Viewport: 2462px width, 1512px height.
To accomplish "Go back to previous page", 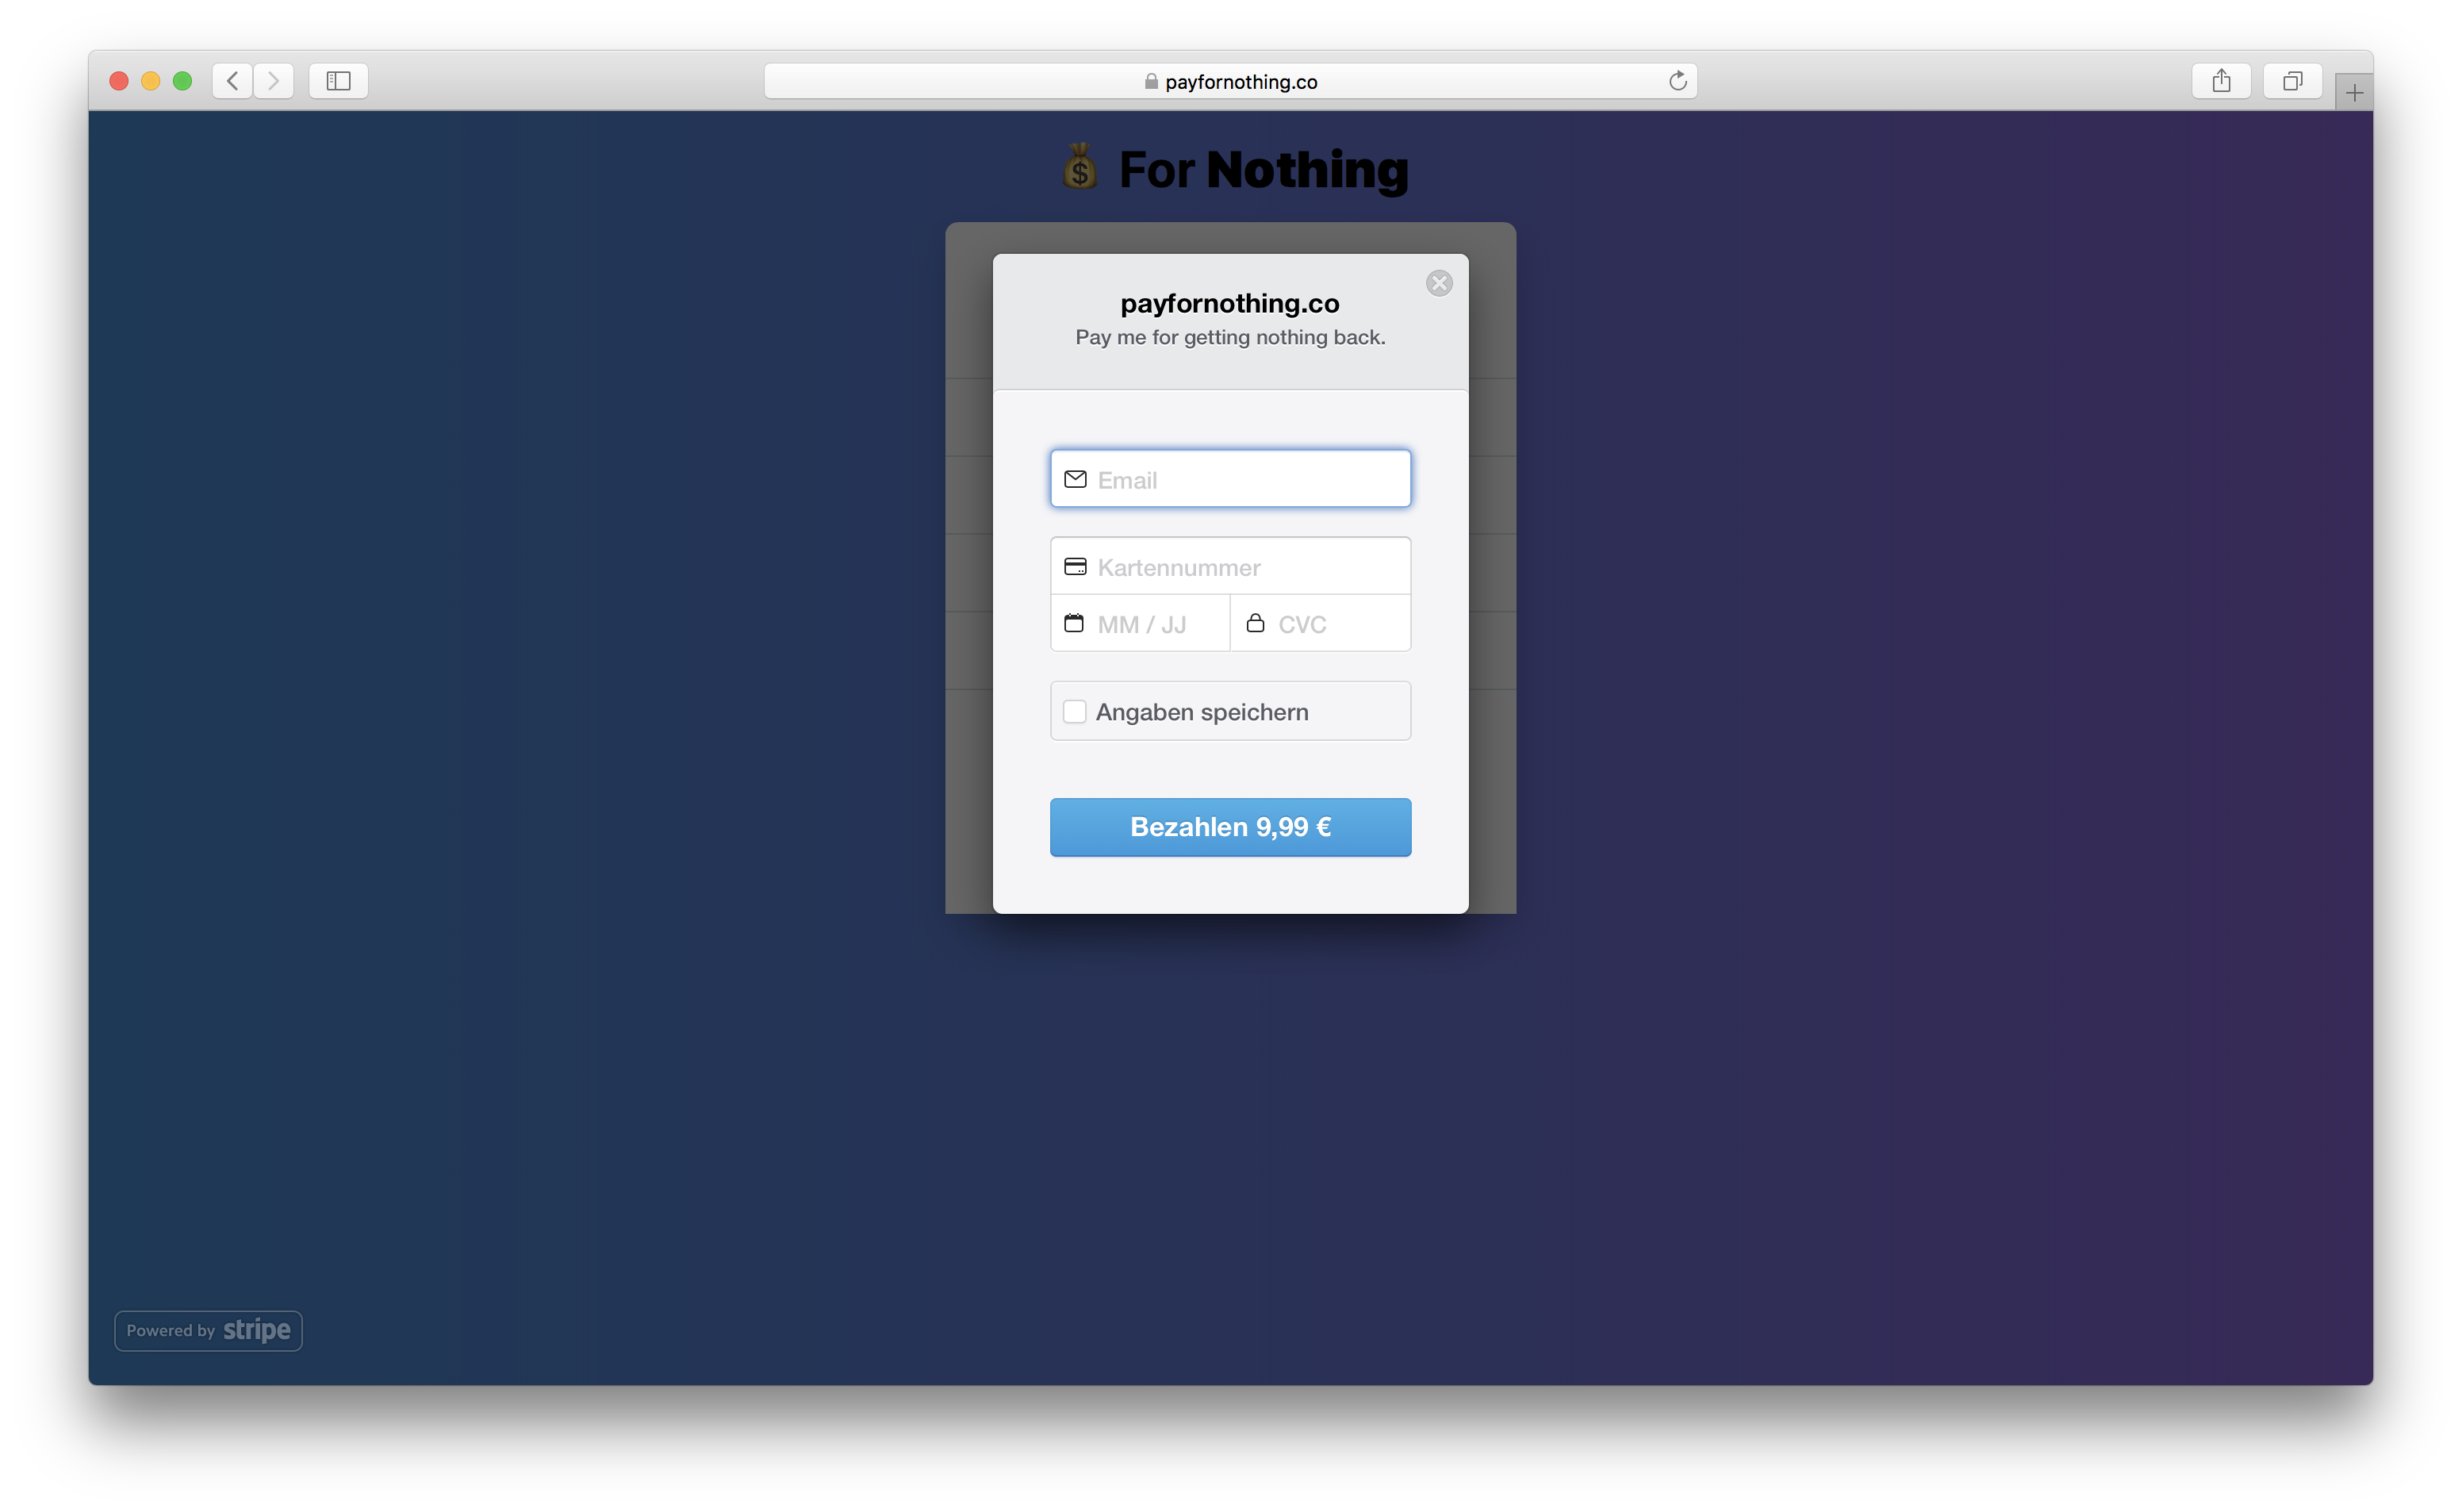I will 232,81.
